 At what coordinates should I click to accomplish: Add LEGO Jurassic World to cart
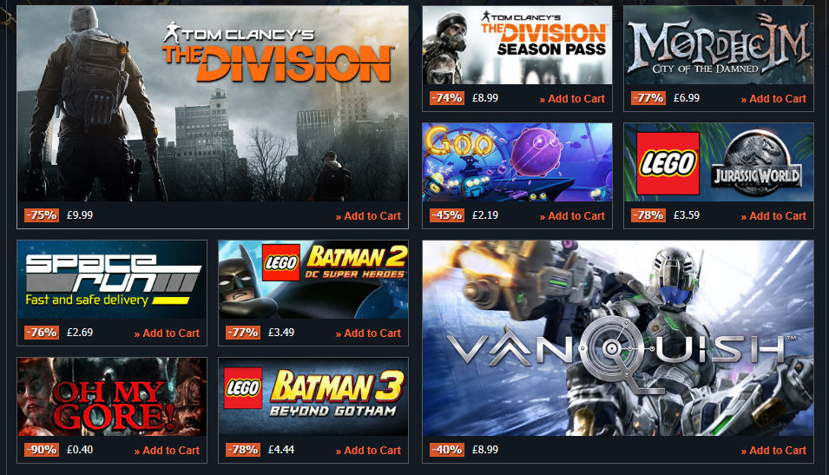773,216
